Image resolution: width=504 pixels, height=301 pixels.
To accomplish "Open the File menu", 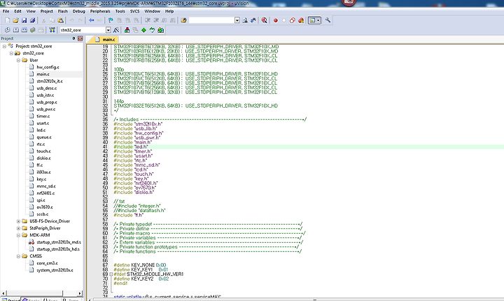I will [x=6, y=11].
